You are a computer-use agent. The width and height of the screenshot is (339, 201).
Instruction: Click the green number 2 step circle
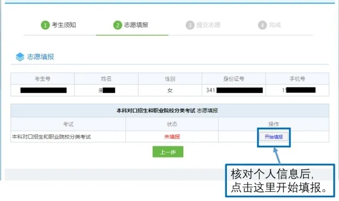(x=117, y=25)
